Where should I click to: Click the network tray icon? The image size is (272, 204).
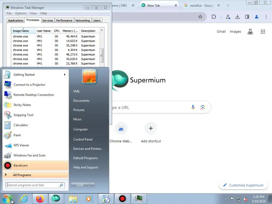click(x=239, y=199)
